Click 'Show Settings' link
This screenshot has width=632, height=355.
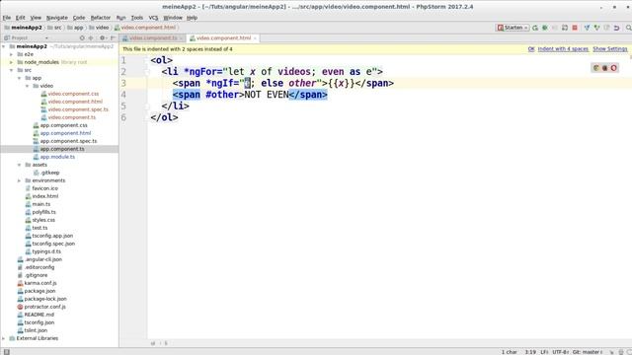(x=610, y=49)
